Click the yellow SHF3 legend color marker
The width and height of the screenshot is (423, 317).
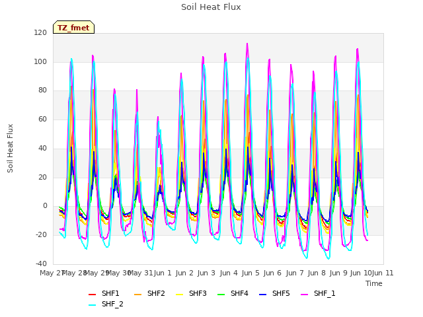(x=179, y=295)
